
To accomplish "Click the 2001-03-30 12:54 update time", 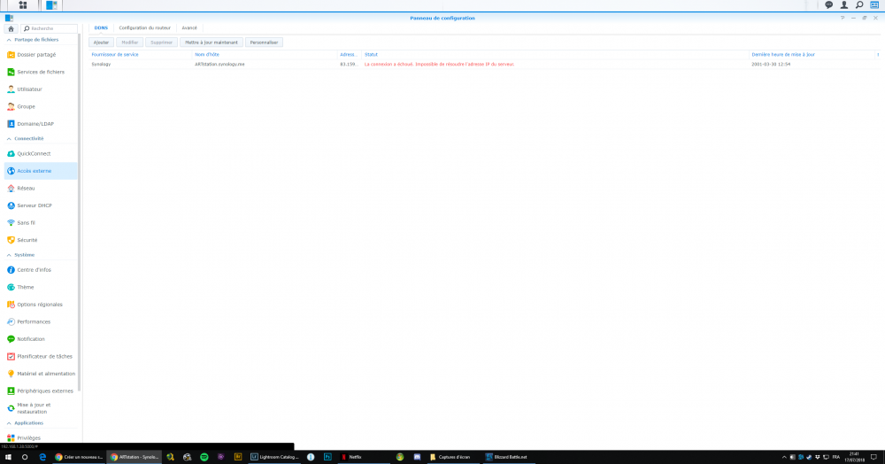I will point(771,65).
